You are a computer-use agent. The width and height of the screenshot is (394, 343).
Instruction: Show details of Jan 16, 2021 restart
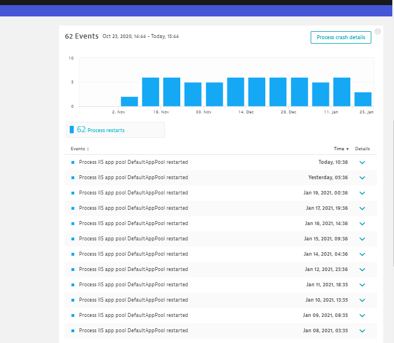point(362,223)
